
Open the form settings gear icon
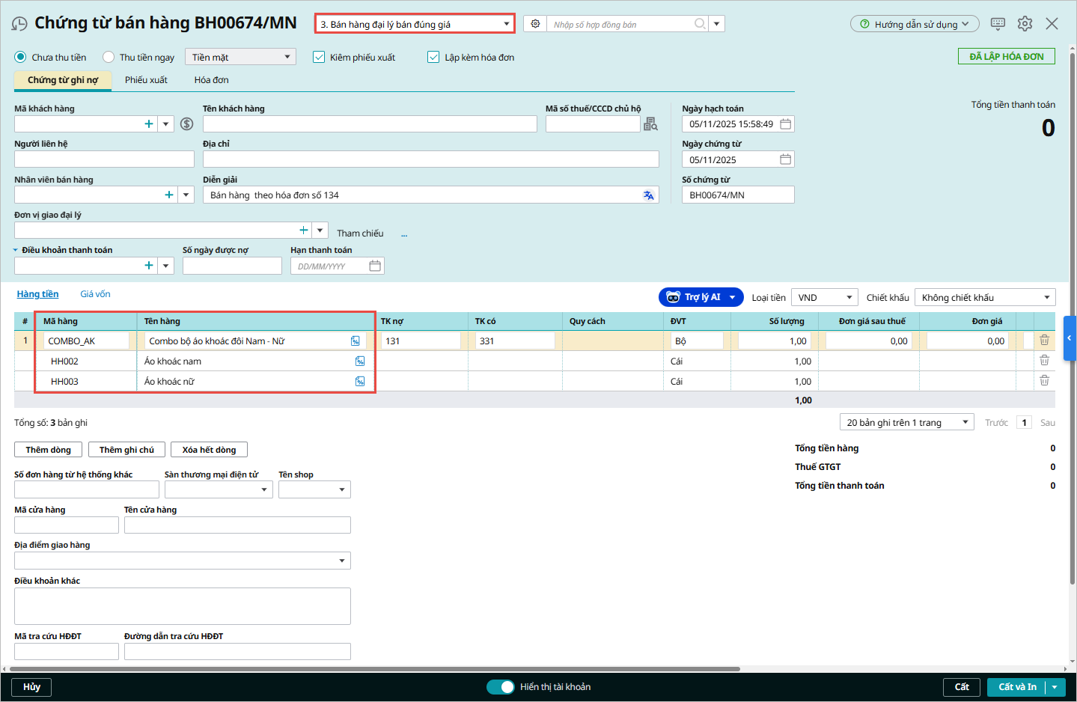[1025, 24]
